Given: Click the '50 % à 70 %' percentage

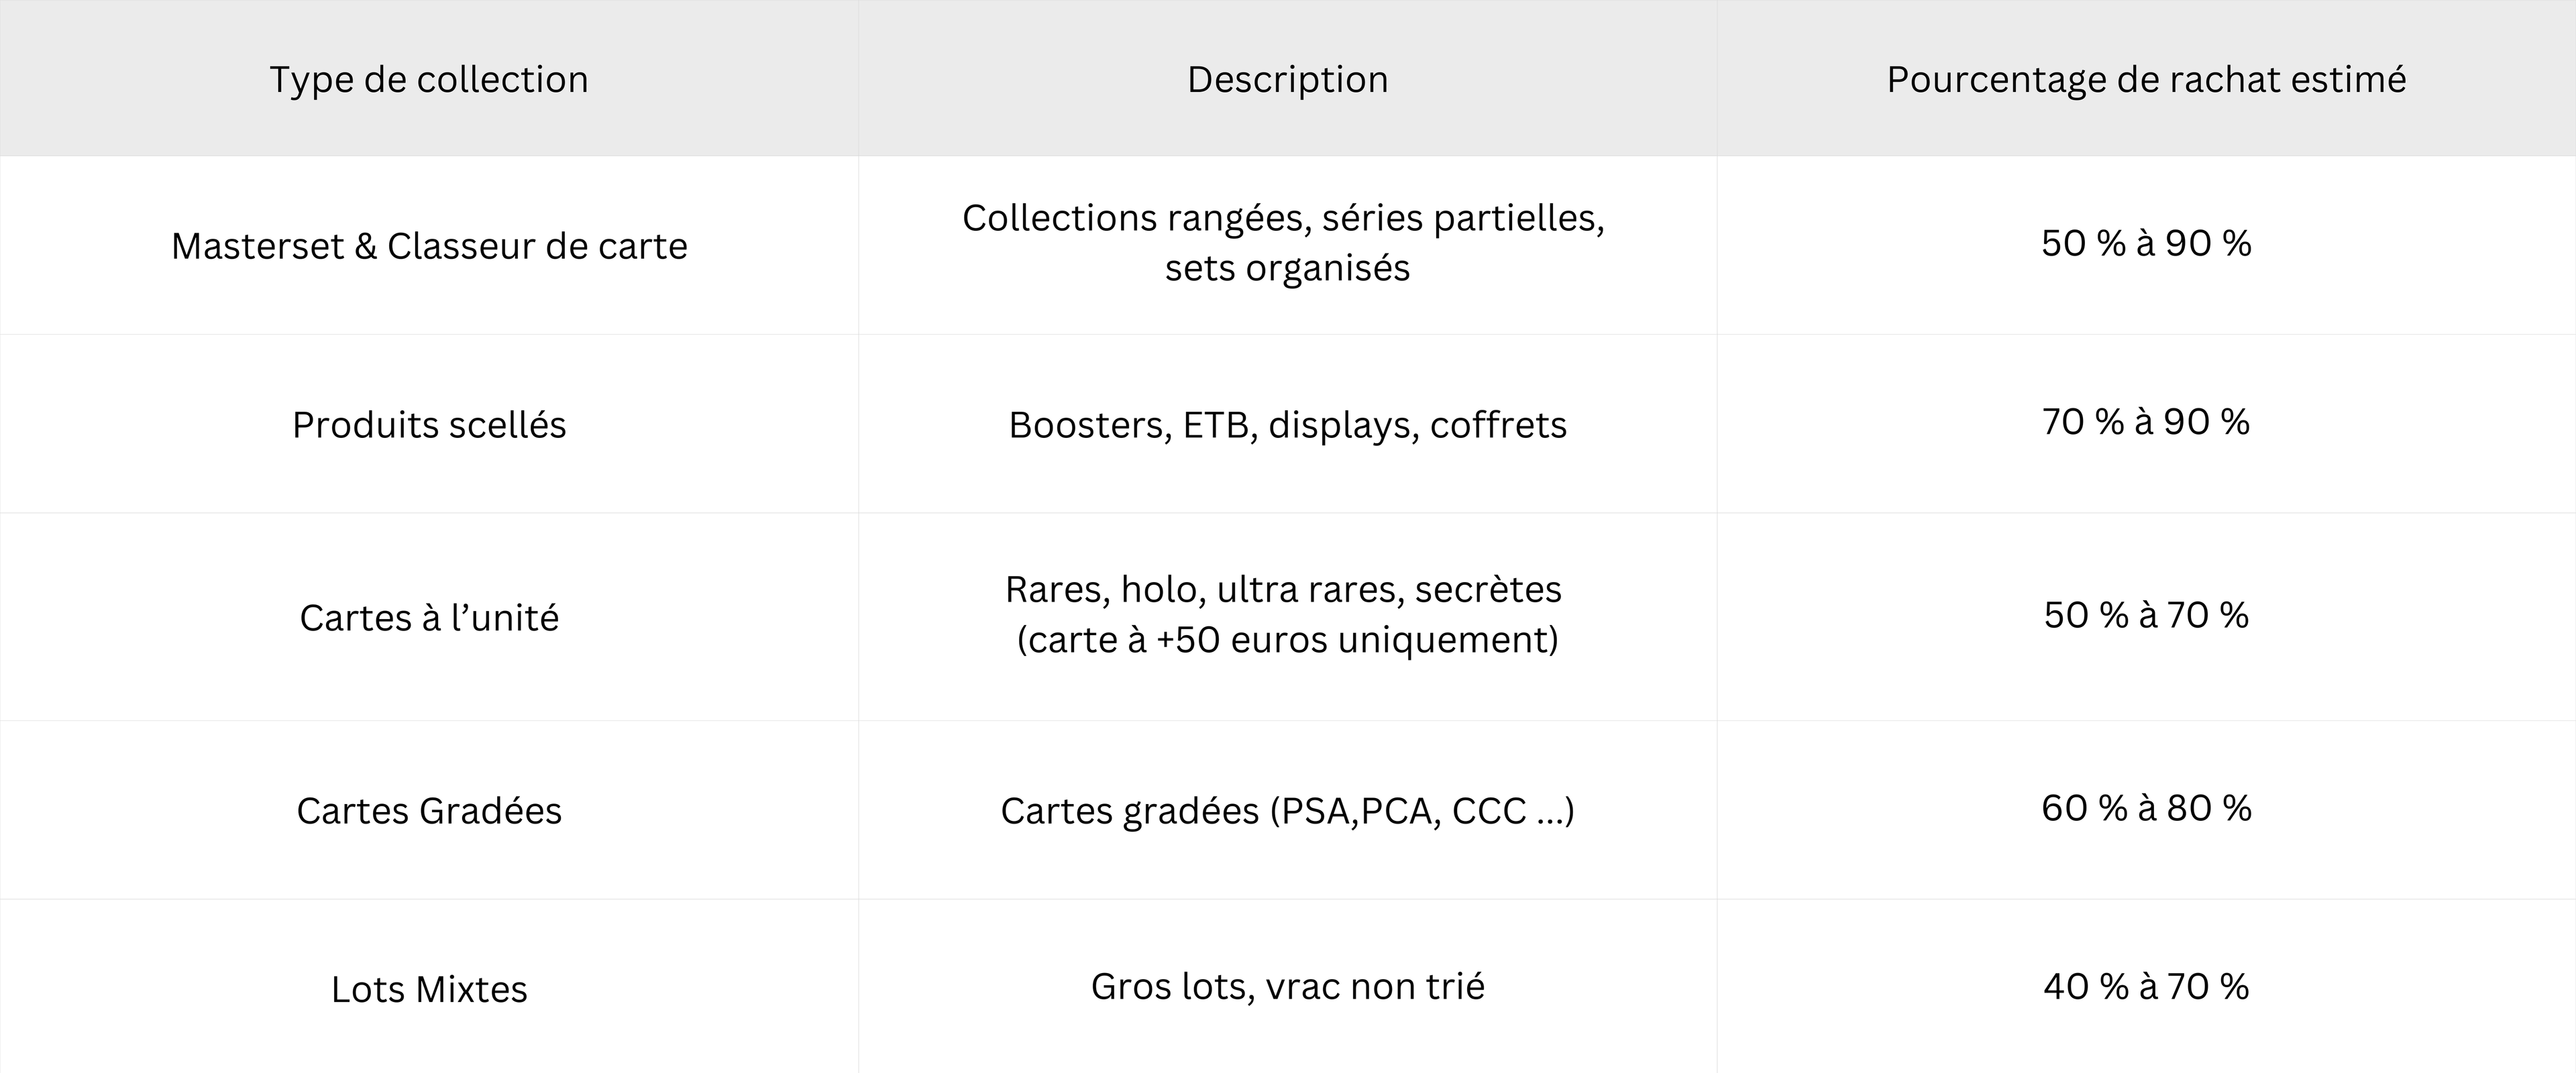Looking at the screenshot, I should [2146, 615].
